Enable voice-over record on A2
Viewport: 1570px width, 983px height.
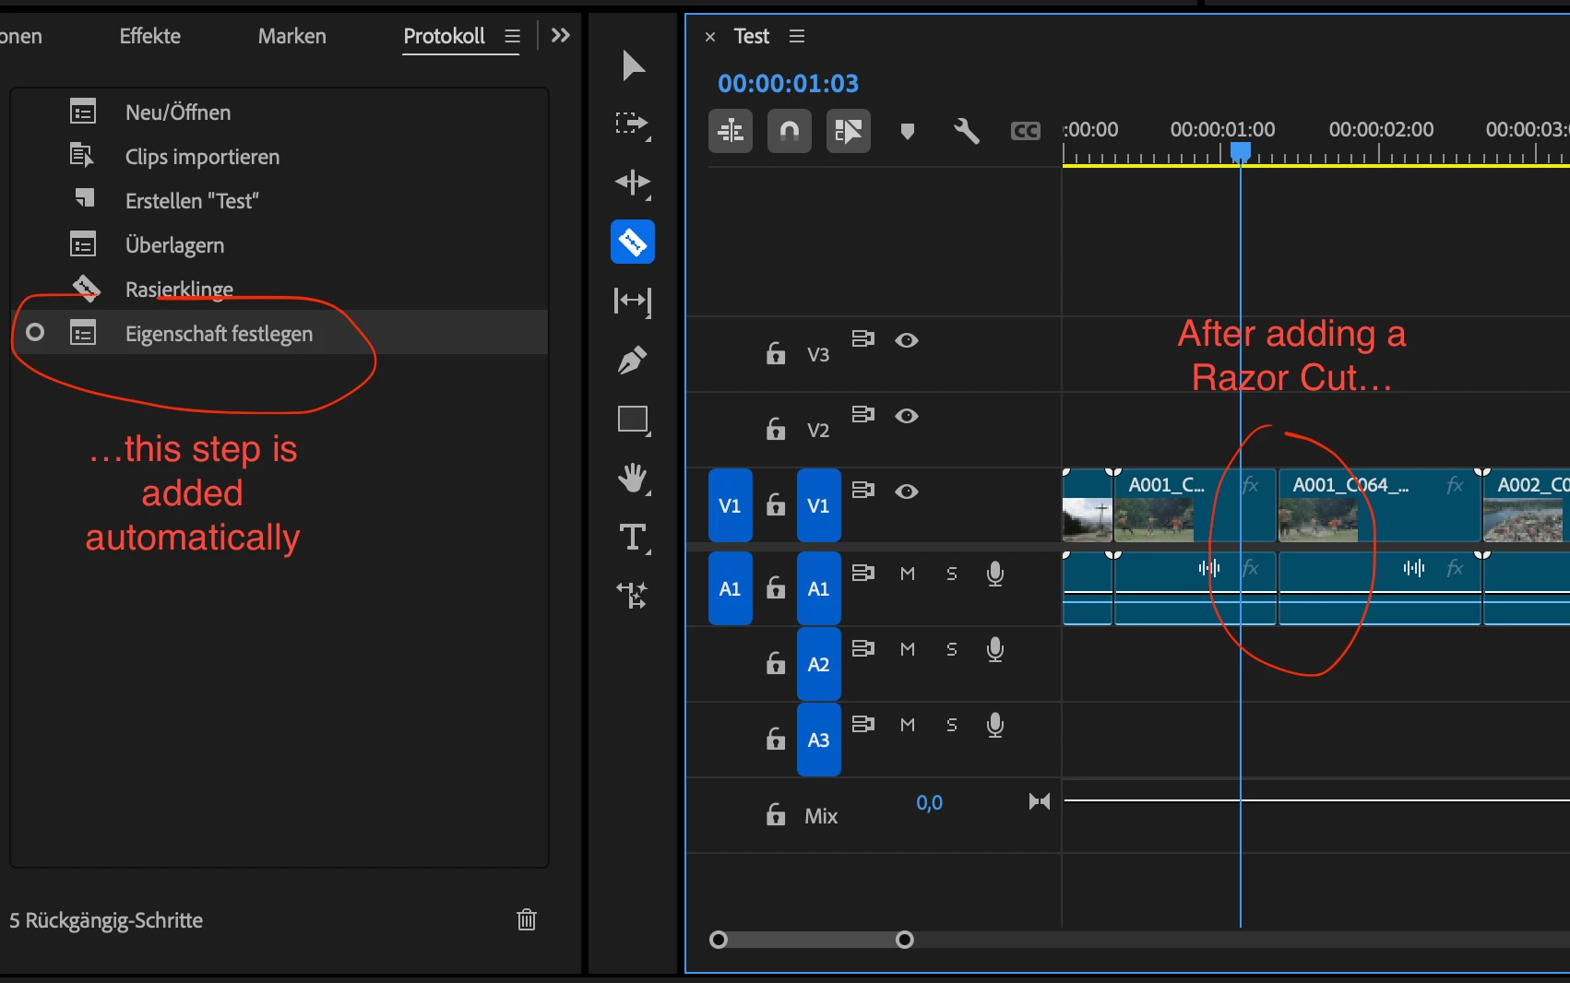tap(995, 649)
